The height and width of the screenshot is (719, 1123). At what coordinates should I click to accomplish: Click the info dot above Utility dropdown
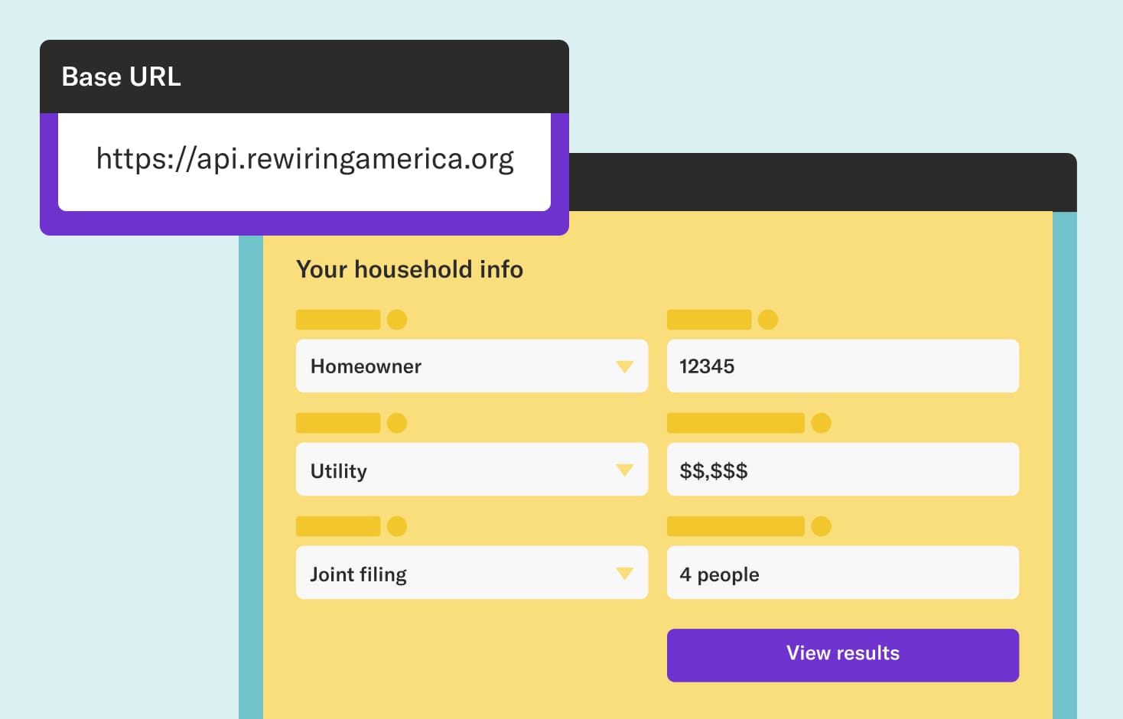[397, 422]
